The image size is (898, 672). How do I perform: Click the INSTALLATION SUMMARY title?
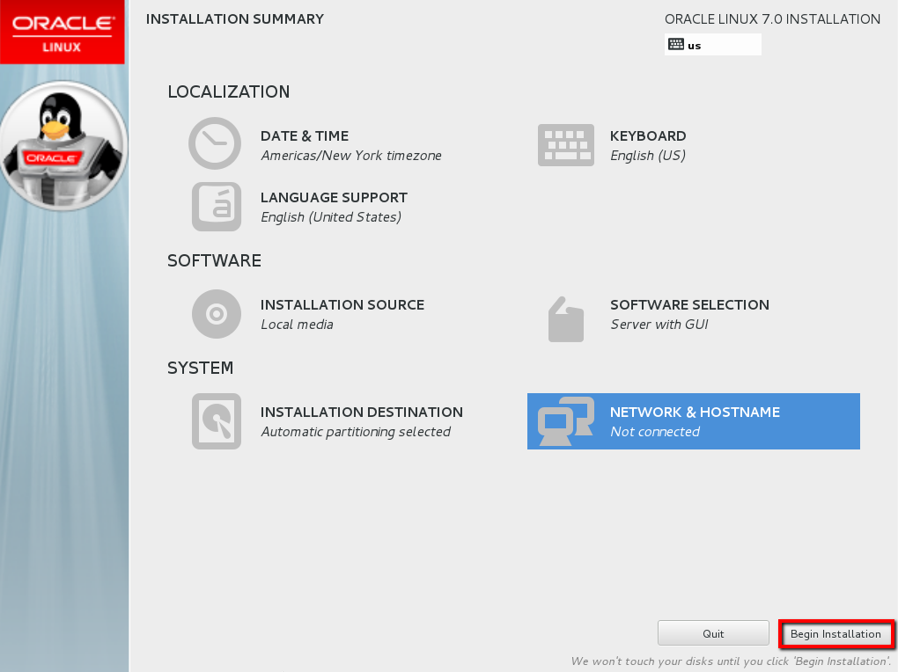(x=235, y=18)
